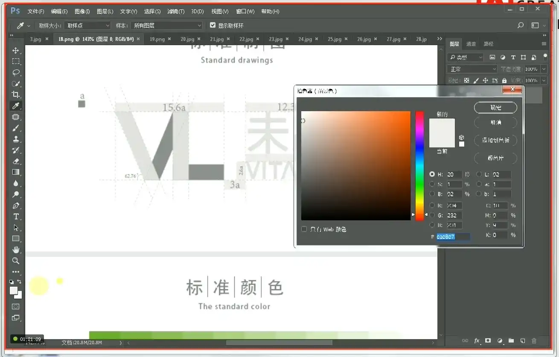The height and width of the screenshot is (357, 559).
Task: Select the Lasso tool
Action: [16, 72]
